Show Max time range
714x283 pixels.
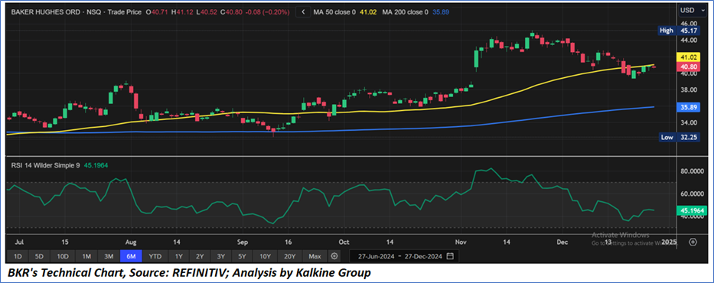point(315,256)
